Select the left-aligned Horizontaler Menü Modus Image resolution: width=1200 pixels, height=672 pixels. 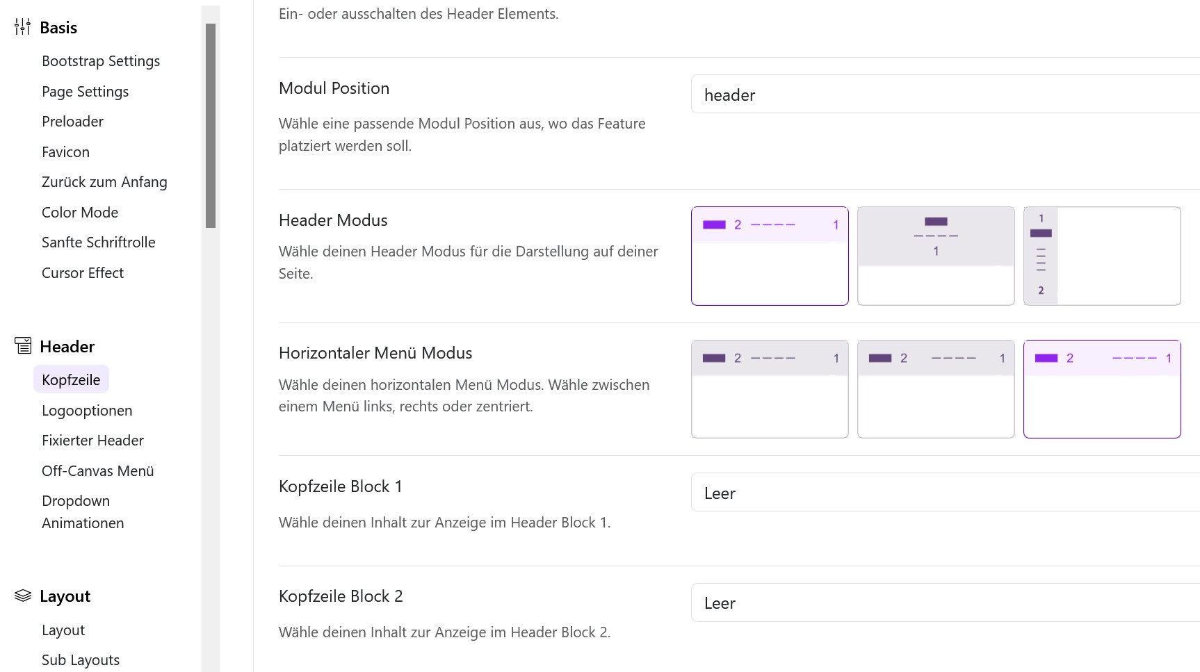770,388
